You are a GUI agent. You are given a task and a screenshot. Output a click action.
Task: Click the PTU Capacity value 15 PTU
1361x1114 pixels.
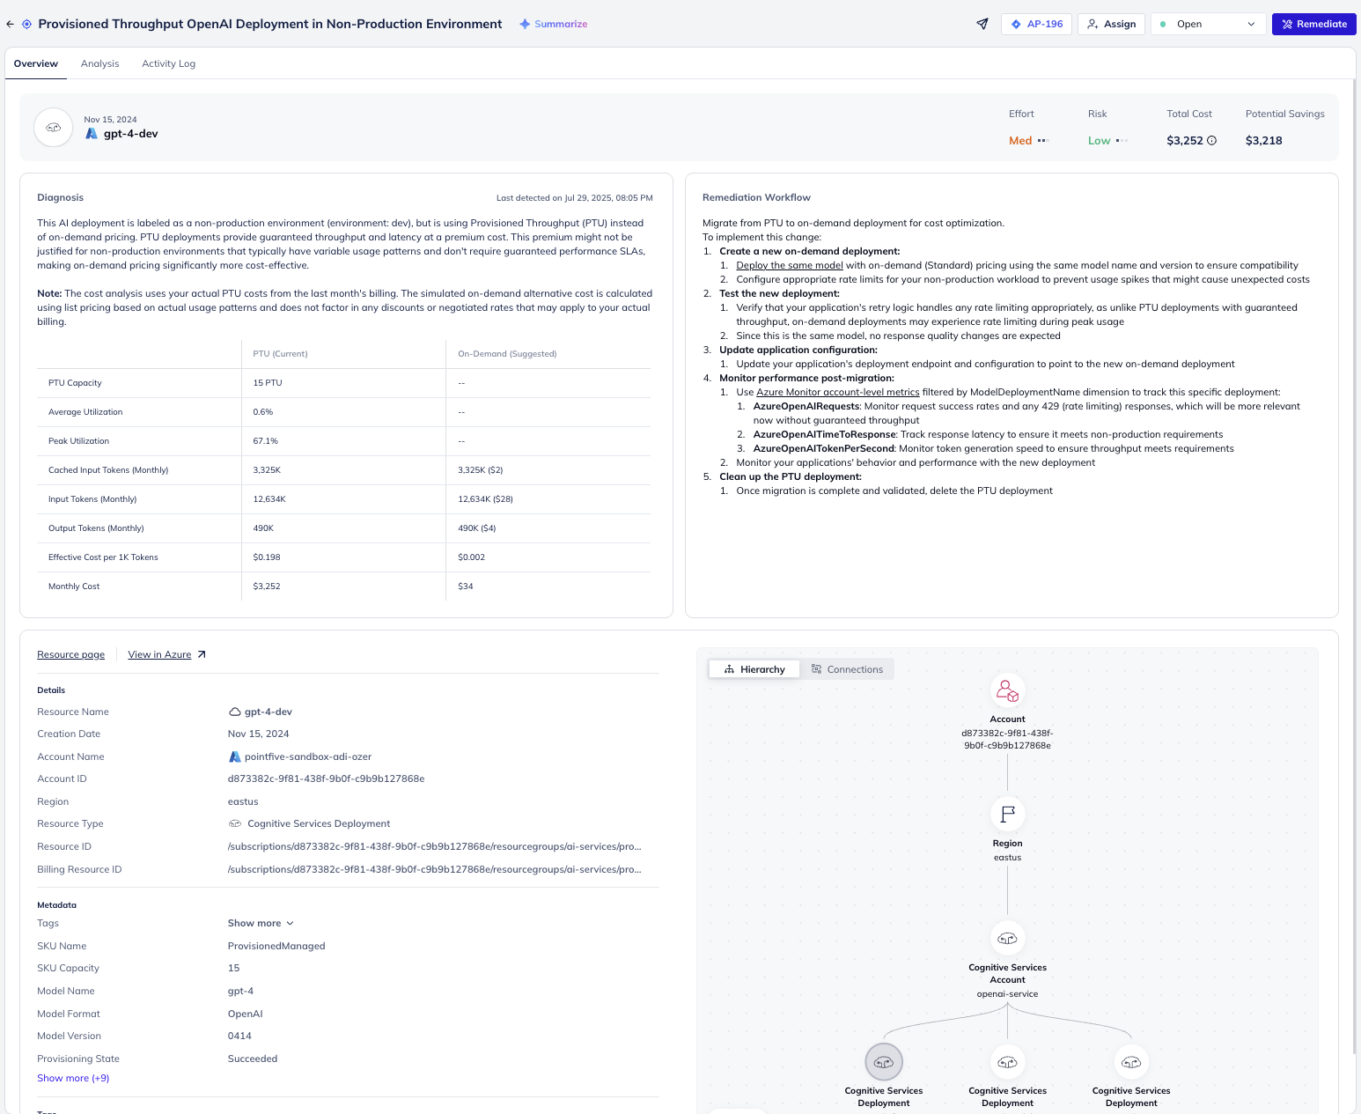click(x=268, y=383)
